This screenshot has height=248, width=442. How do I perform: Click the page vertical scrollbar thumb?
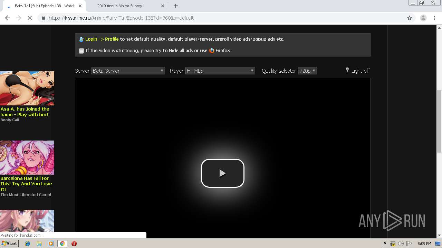tap(439, 121)
